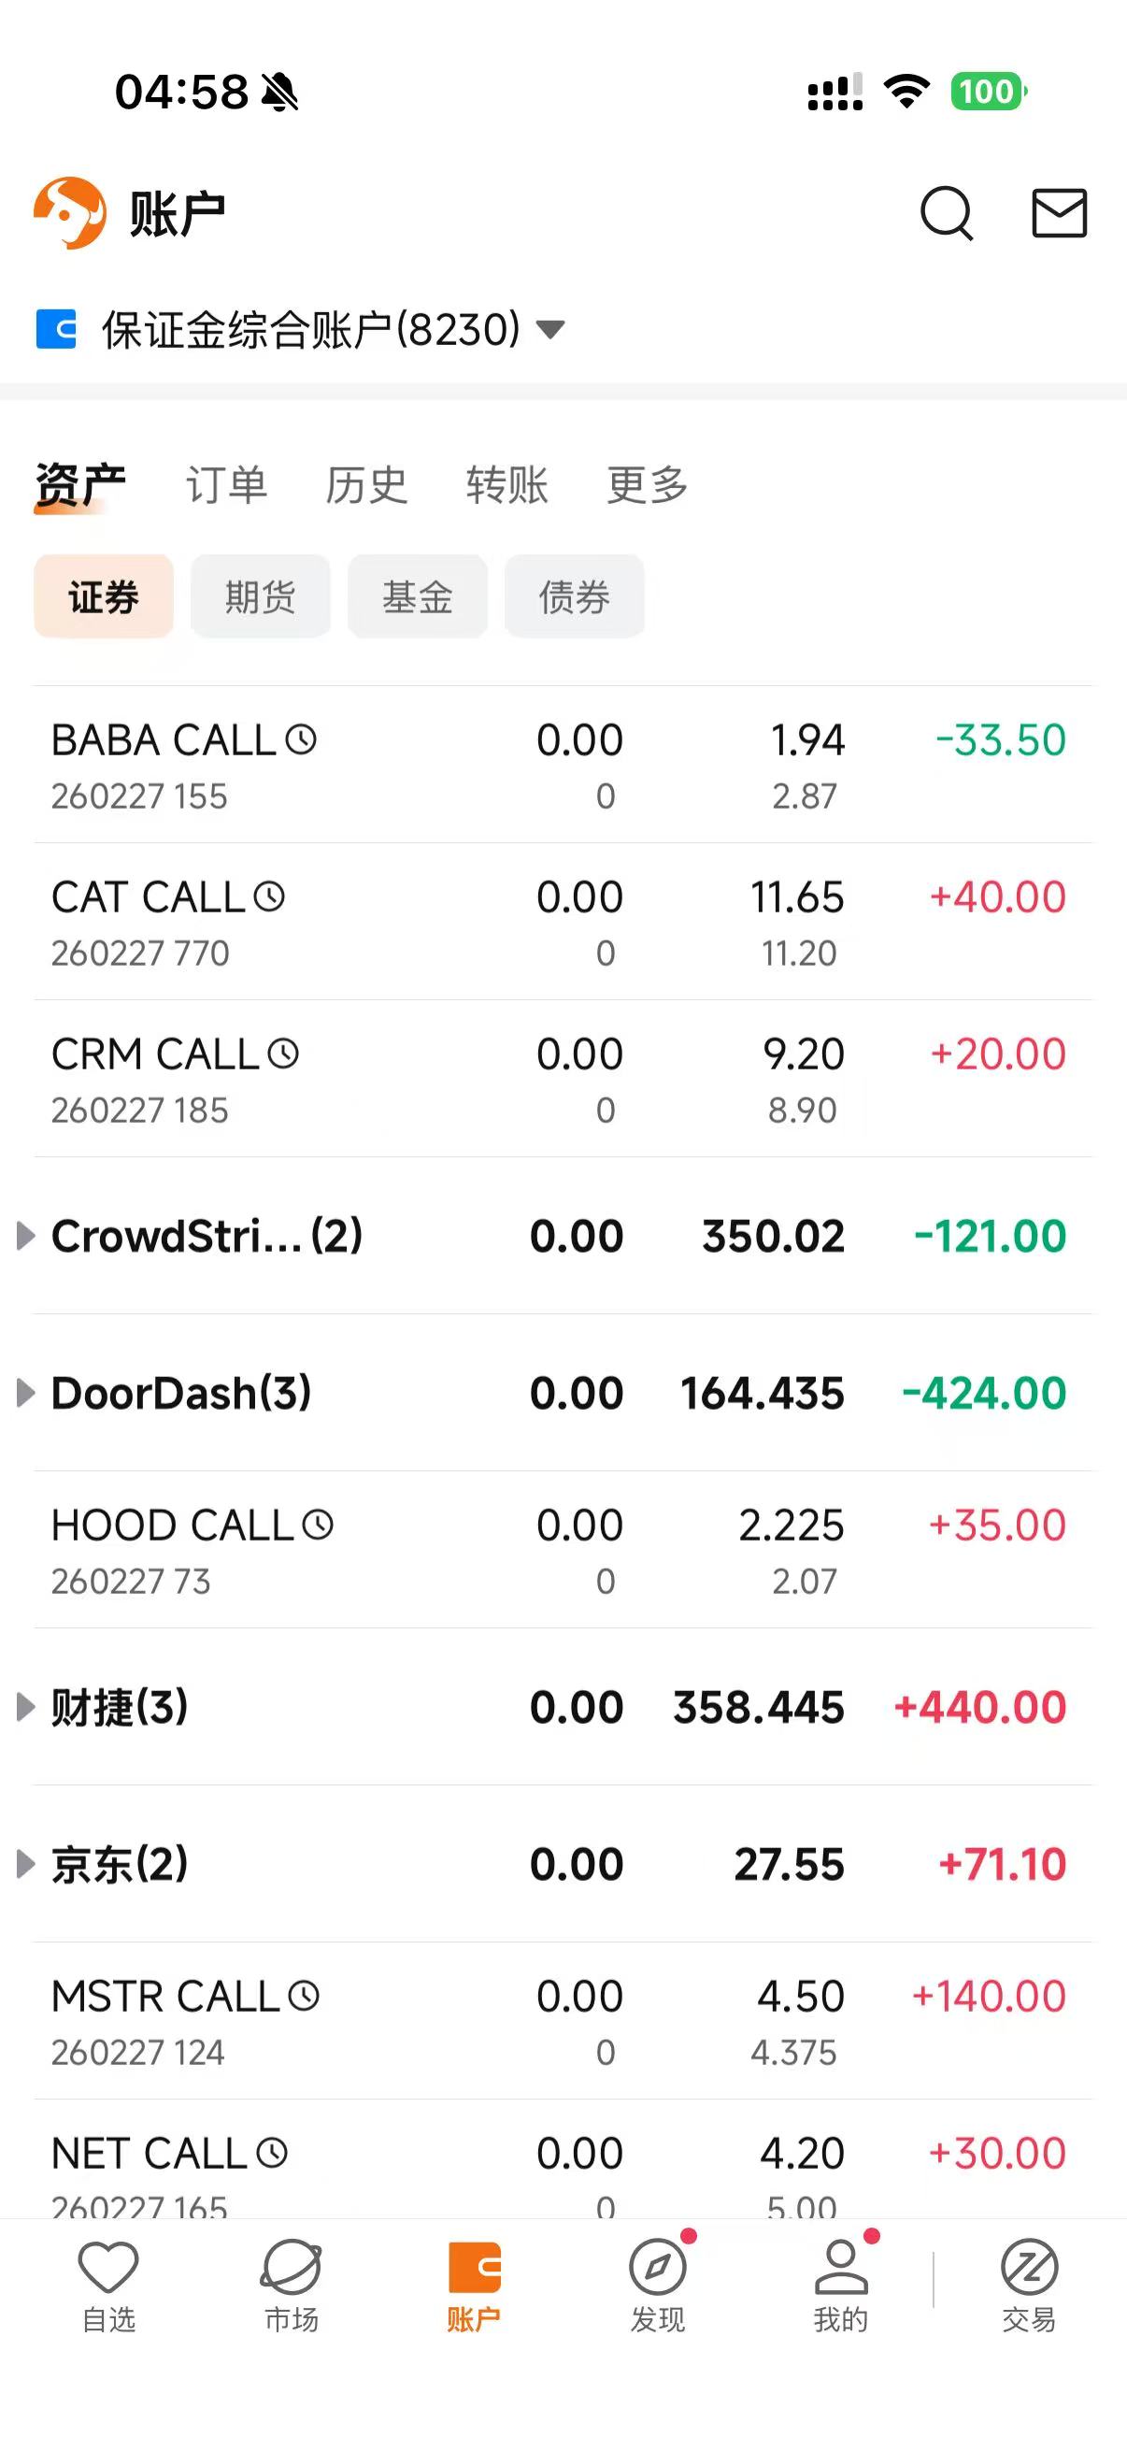This screenshot has width=1127, height=2451.
Task: Expand the CrowdStrike positions group
Action: pyautogui.click(x=26, y=1236)
